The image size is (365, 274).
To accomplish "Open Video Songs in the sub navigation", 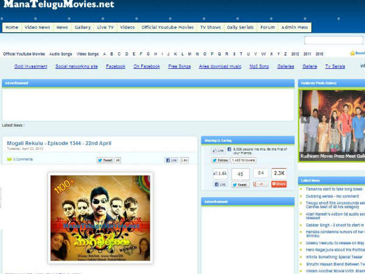I will coord(88,54).
